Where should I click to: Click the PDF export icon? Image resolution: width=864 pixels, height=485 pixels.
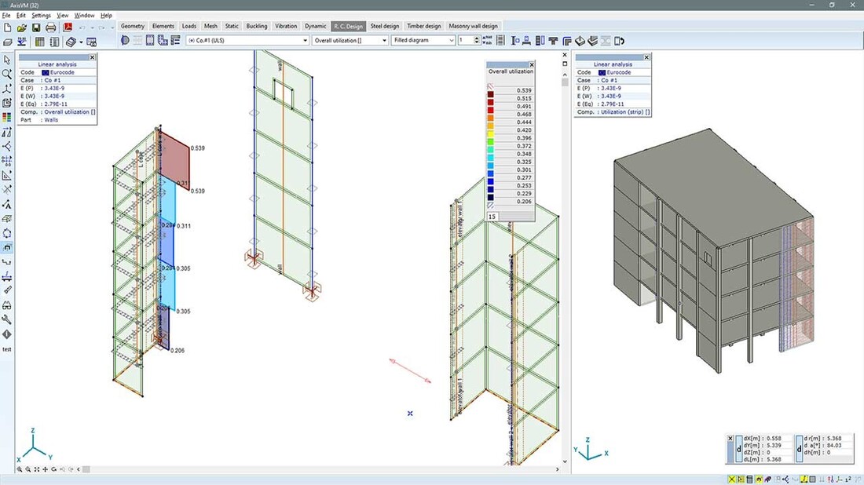(x=68, y=27)
